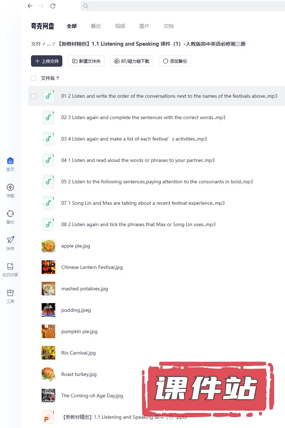The height and width of the screenshot is (428, 285).
Task: Sort files using the 文件名 sort arrows
Action: 58,78
